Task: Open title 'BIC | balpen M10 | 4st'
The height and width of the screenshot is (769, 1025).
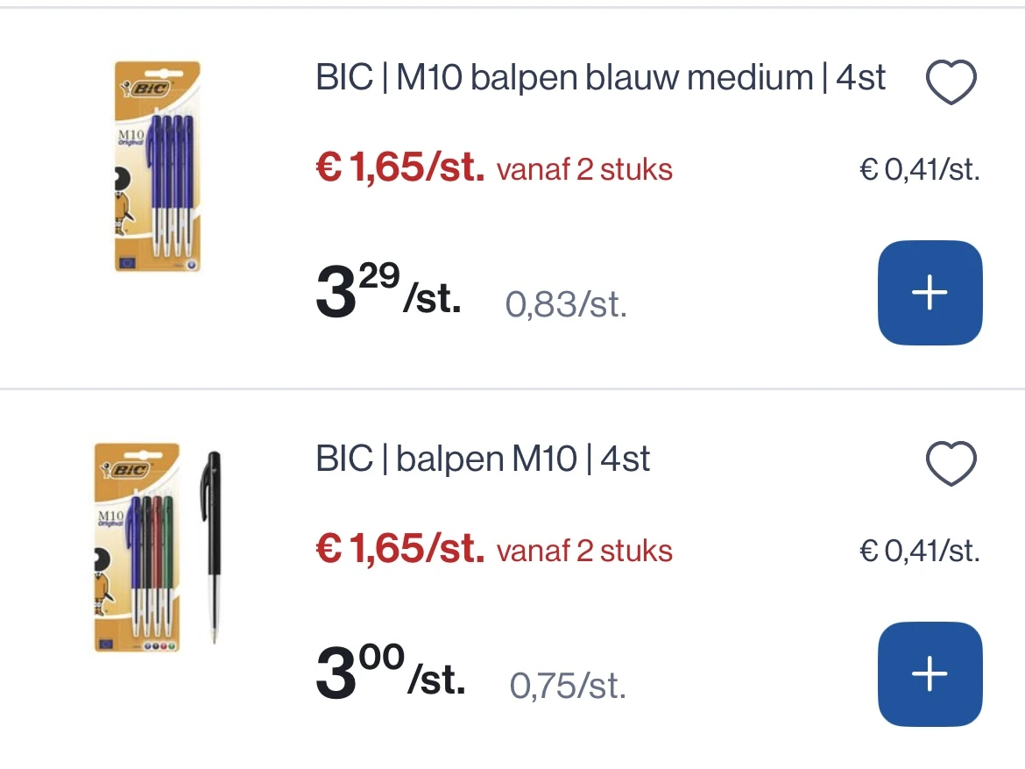Action: (x=483, y=458)
